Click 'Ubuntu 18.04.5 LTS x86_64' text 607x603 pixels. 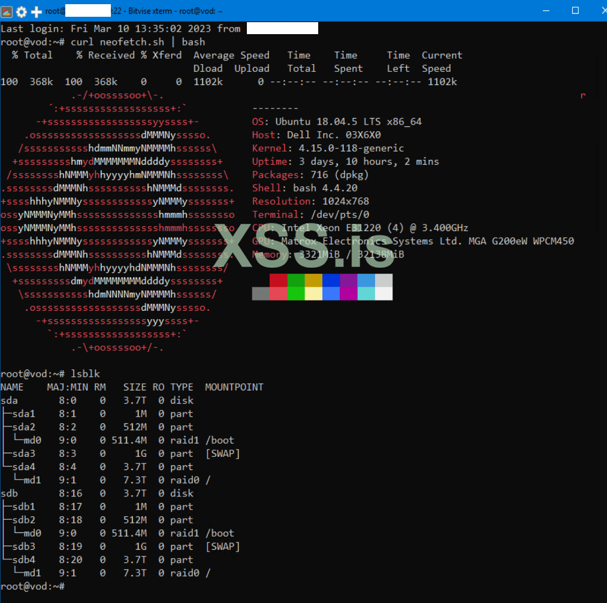[348, 122]
